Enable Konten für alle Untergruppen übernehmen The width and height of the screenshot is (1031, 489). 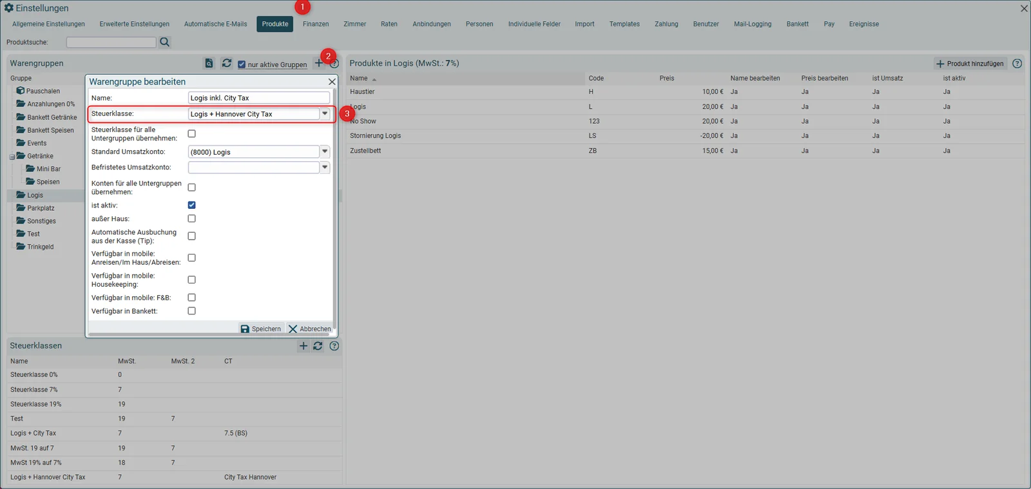[191, 187]
